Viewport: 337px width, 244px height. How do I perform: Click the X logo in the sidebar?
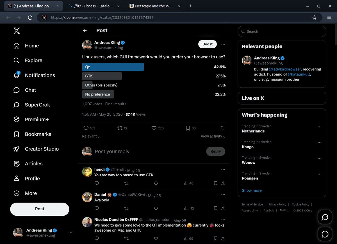click(x=17, y=31)
